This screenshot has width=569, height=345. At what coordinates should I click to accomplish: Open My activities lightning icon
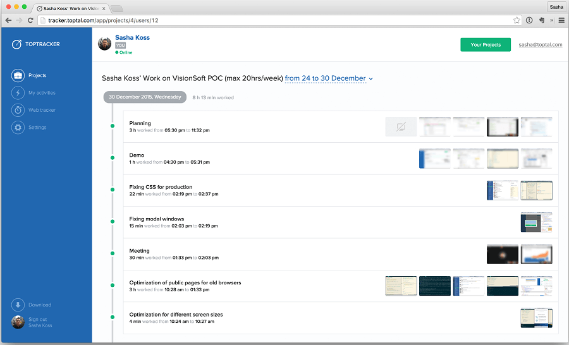coord(18,93)
